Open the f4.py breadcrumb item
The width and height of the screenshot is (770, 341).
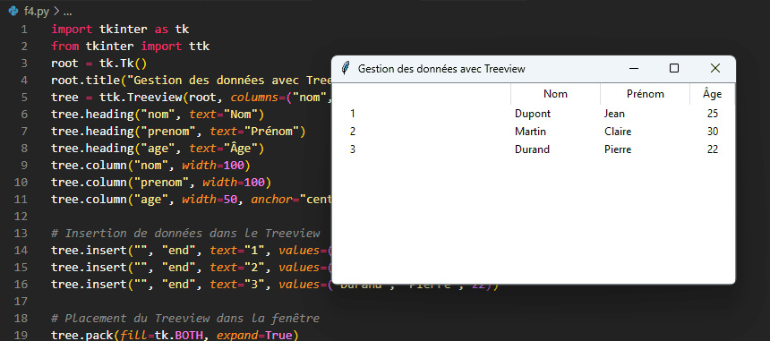(x=37, y=12)
